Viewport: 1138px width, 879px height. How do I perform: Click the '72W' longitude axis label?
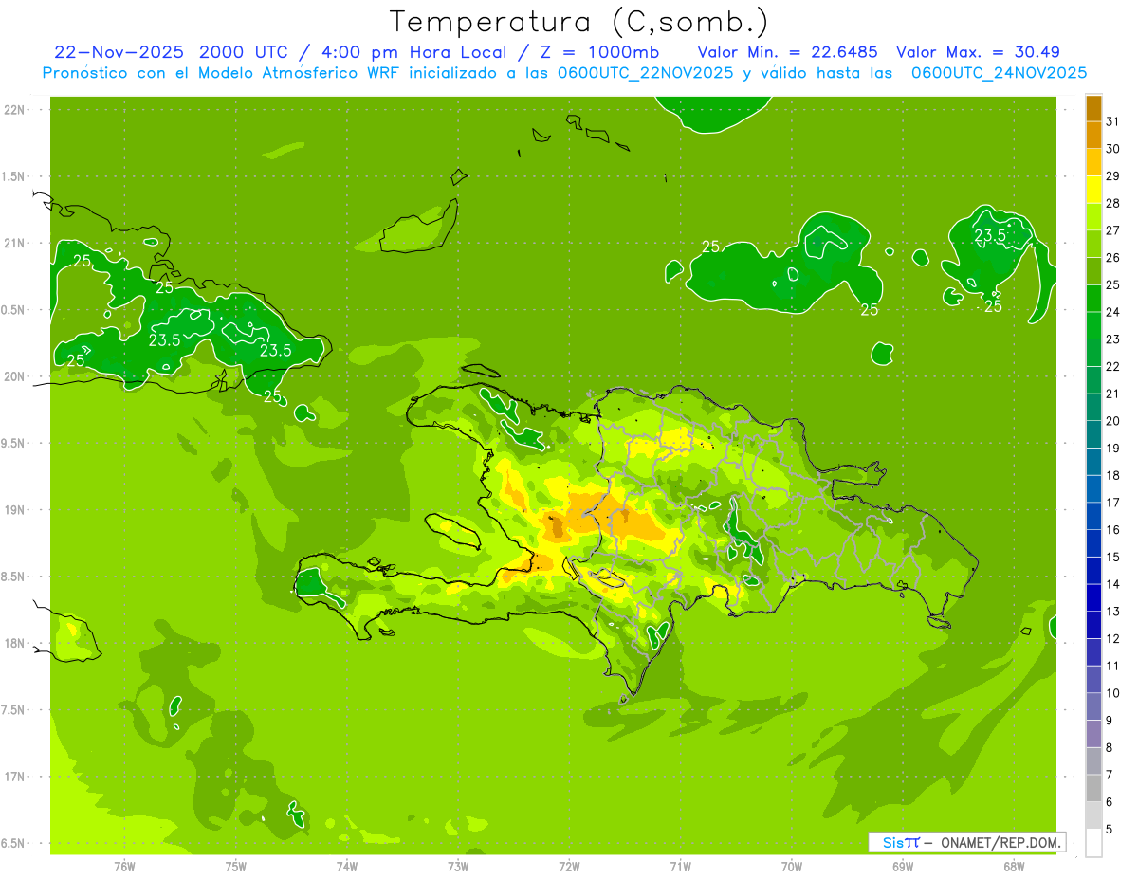coord(569,866)
